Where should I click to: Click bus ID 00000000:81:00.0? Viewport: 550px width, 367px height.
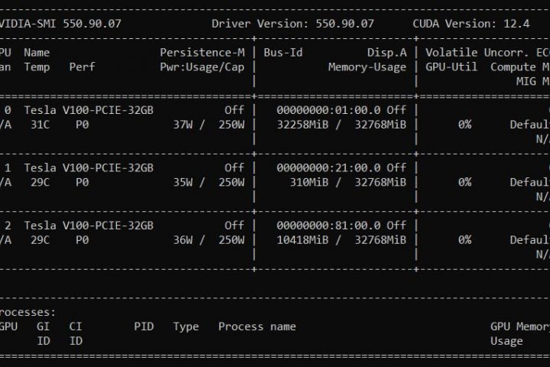point(325,226)
